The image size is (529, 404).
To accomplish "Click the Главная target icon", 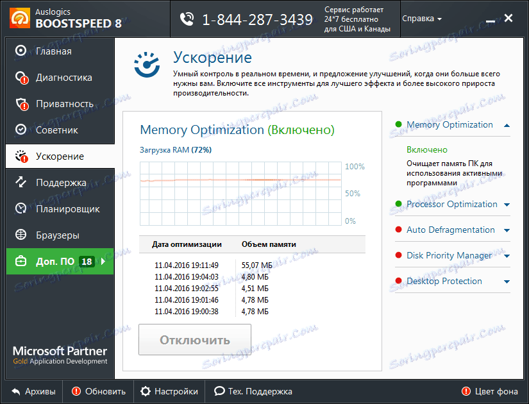I will [x=21, y=51].
